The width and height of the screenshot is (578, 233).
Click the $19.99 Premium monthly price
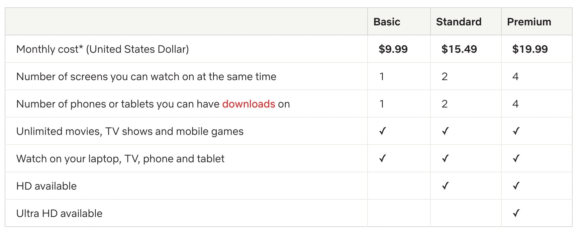530,49
